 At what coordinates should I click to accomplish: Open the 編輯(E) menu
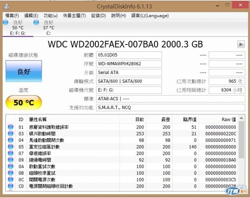[x=31, y=15]
